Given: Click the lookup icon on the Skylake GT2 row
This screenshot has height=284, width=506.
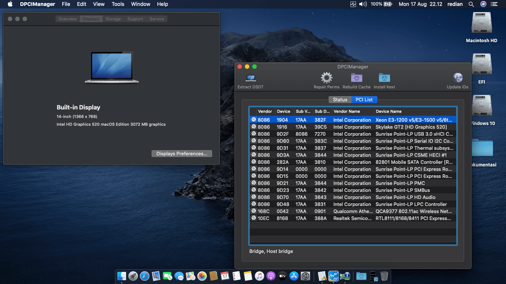Looking at the screenshot, I should (x=254, y=127).
